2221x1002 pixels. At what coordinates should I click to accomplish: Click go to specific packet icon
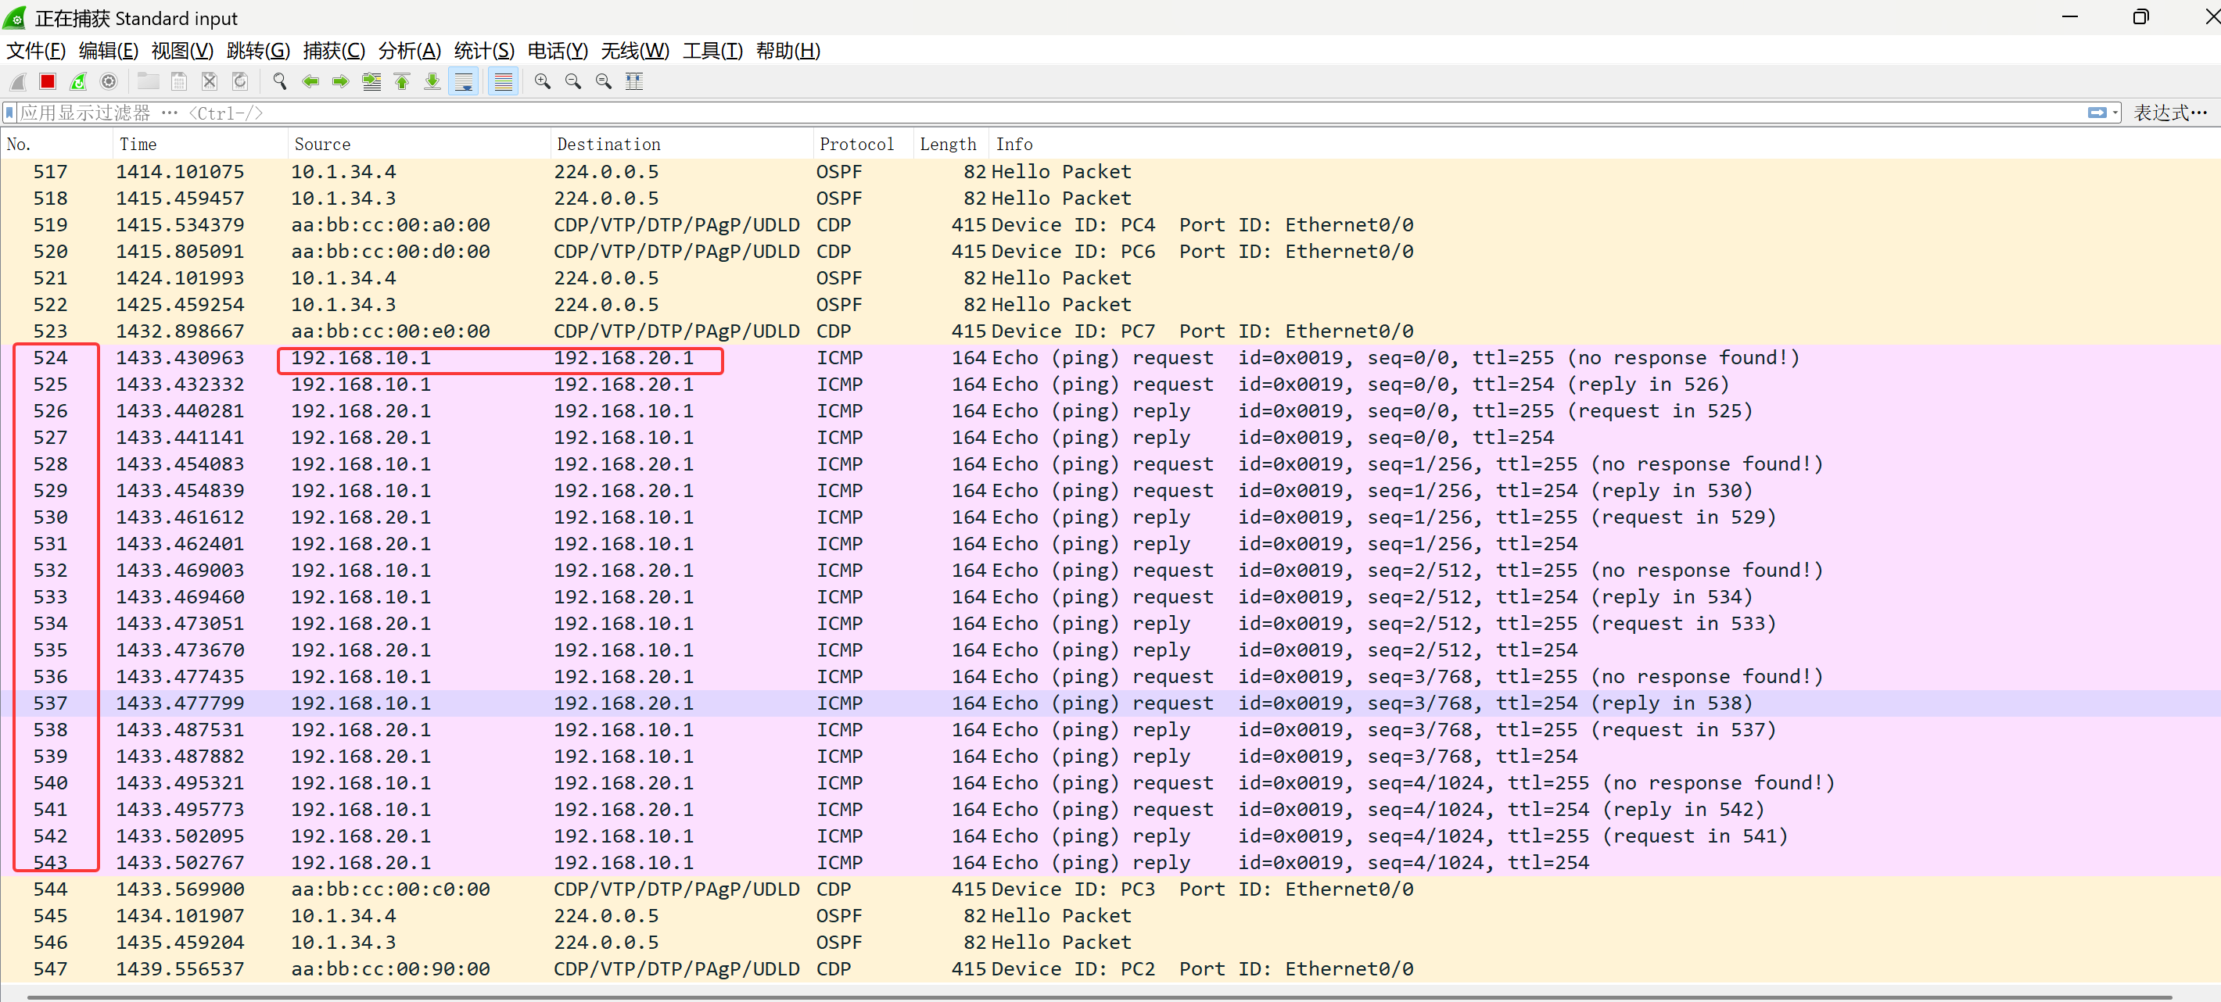pos(371,82)
